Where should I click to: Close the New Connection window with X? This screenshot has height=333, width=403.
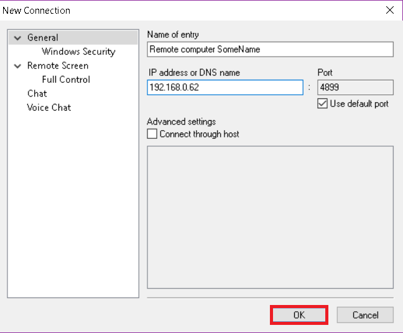point(390,11)
